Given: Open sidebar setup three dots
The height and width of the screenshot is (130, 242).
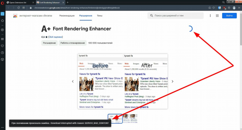Looking at the screenshot, I should click(x=3, y=127).
